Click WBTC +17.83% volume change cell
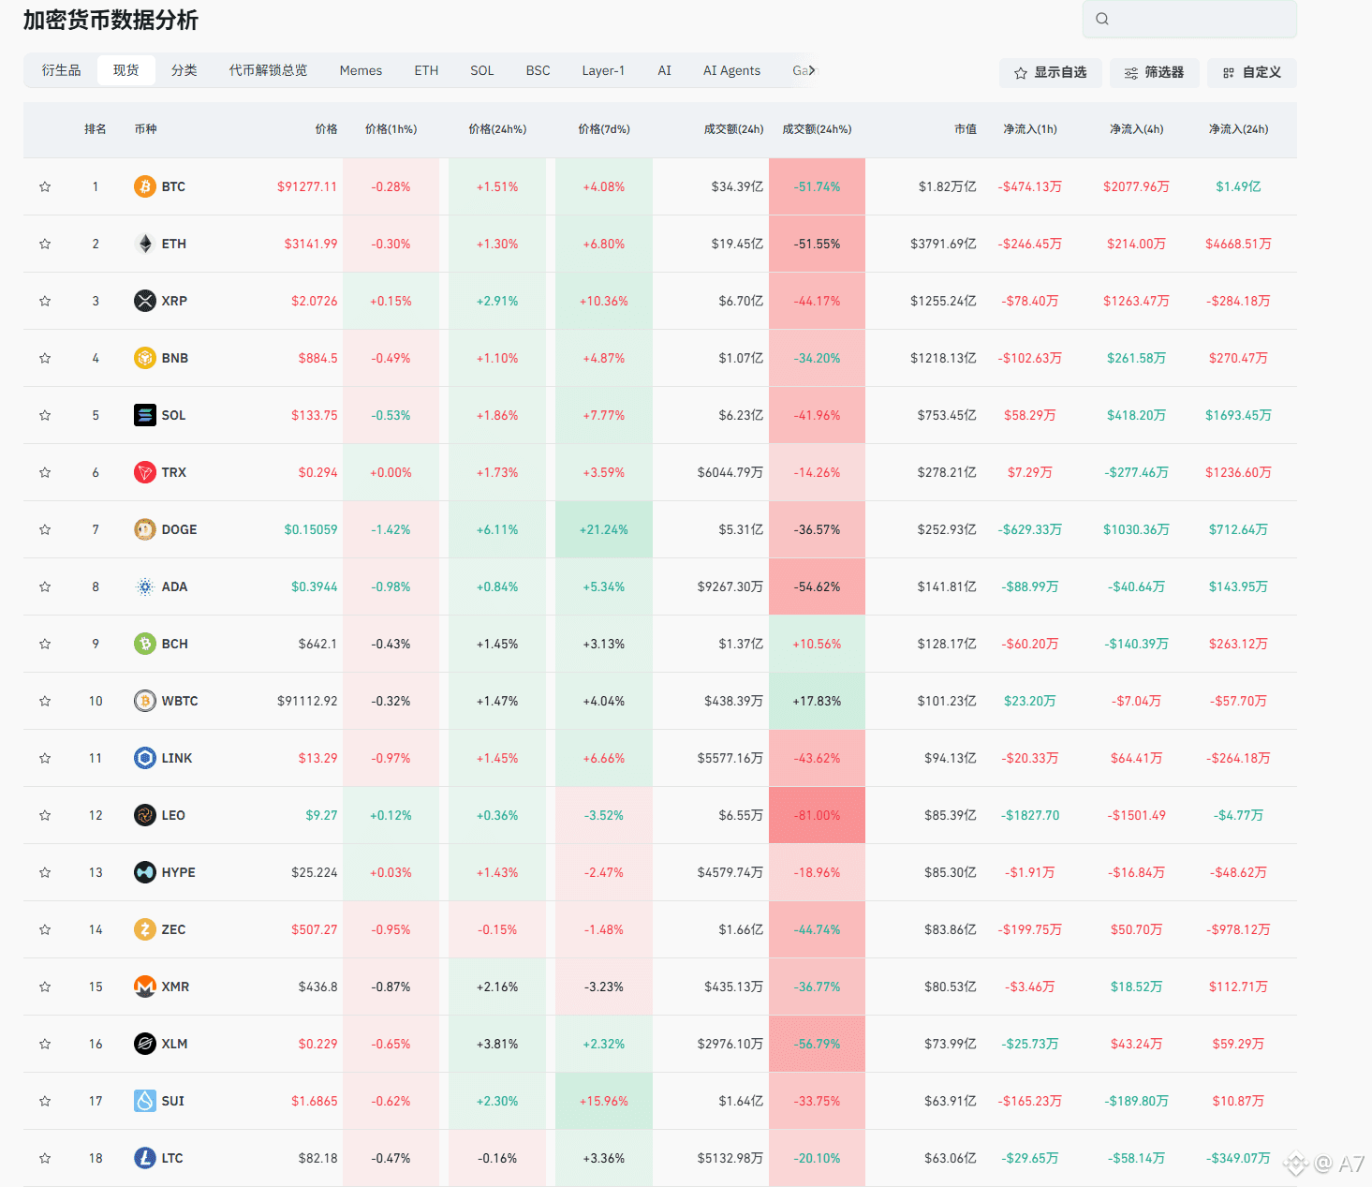 coord(817,701)
